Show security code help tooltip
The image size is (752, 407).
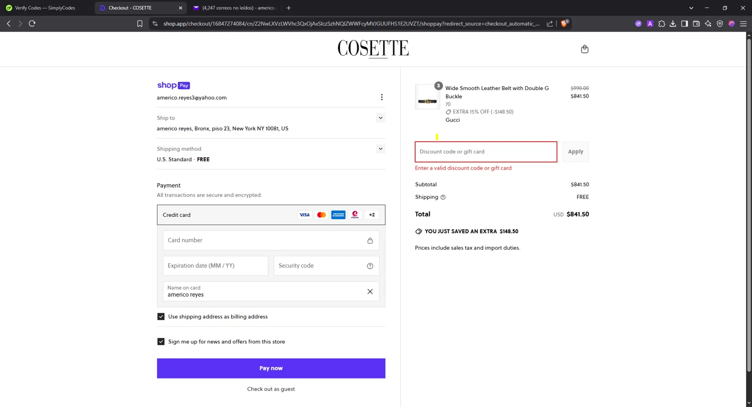(370, 266)
